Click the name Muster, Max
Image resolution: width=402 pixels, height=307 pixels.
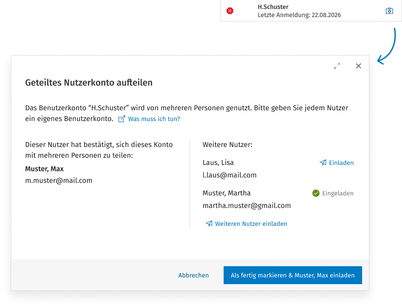coord(44,169)
